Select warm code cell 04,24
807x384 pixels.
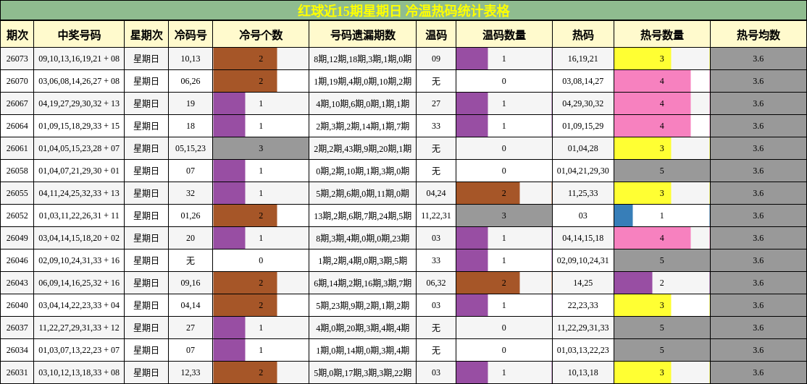[436, 193]
